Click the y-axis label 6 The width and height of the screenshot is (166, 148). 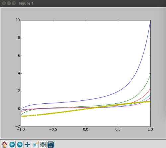tap(19, 55)
